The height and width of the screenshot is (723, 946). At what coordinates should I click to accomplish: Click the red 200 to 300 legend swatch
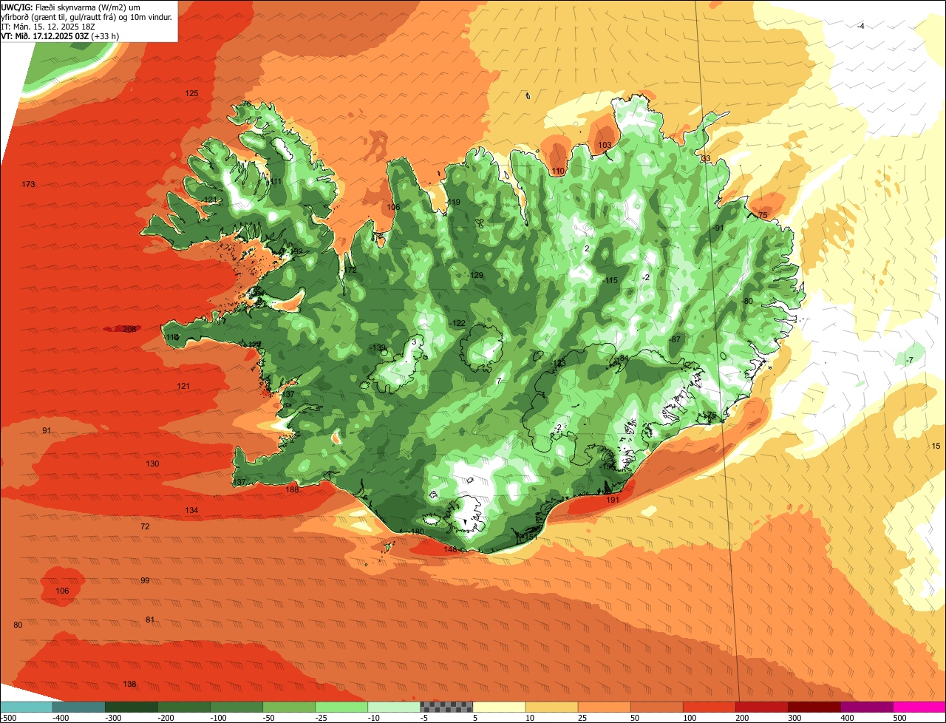761,707
